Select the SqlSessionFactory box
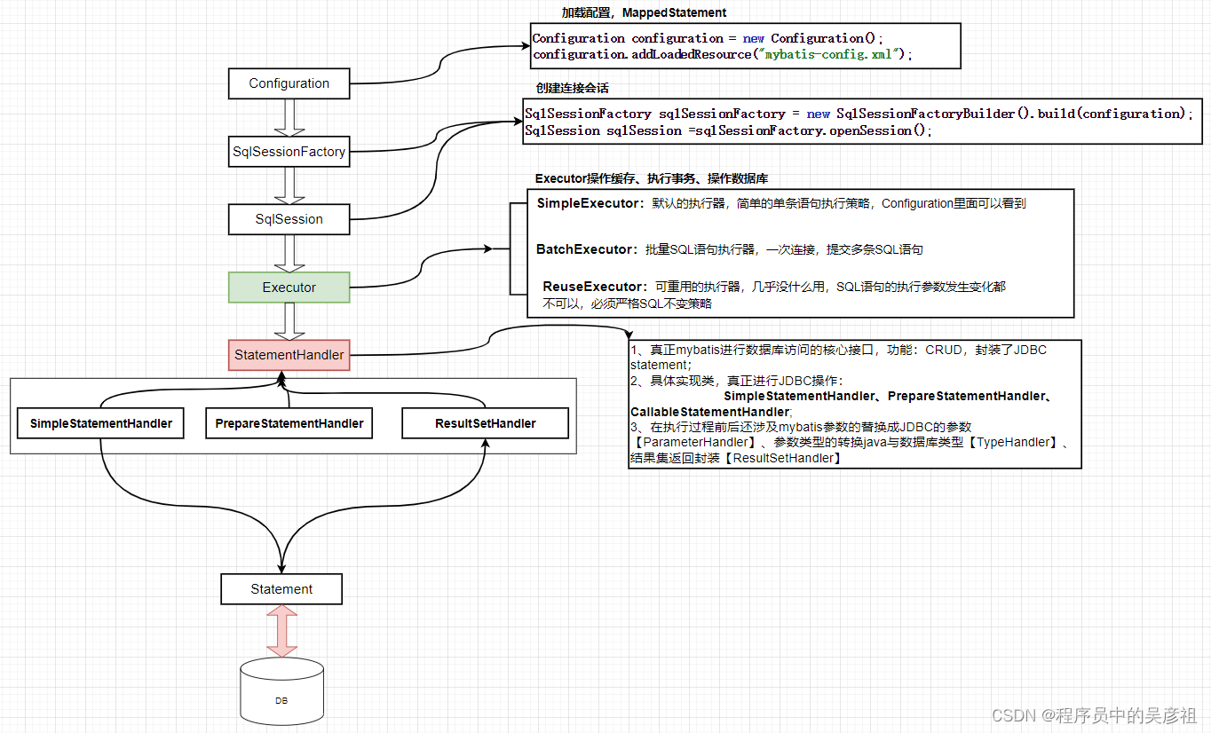Screen dimensions: 1211x733 tap(289, 152)
